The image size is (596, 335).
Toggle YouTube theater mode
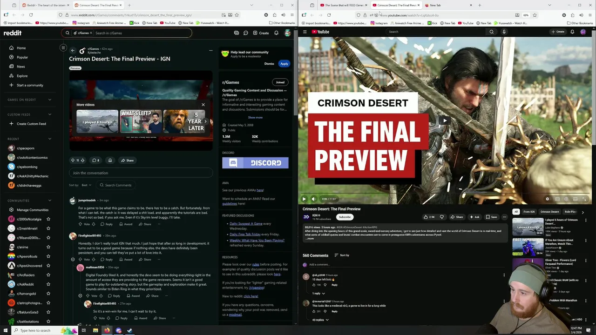pos(576,199)
